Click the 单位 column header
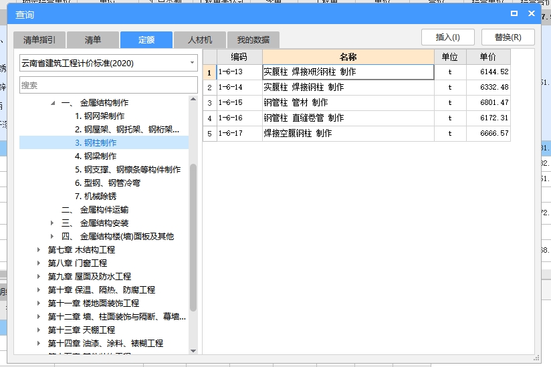Viewport: 551px width, 367px height. (450, 57)
